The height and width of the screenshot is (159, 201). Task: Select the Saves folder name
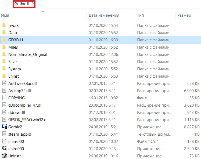point(13,62)
